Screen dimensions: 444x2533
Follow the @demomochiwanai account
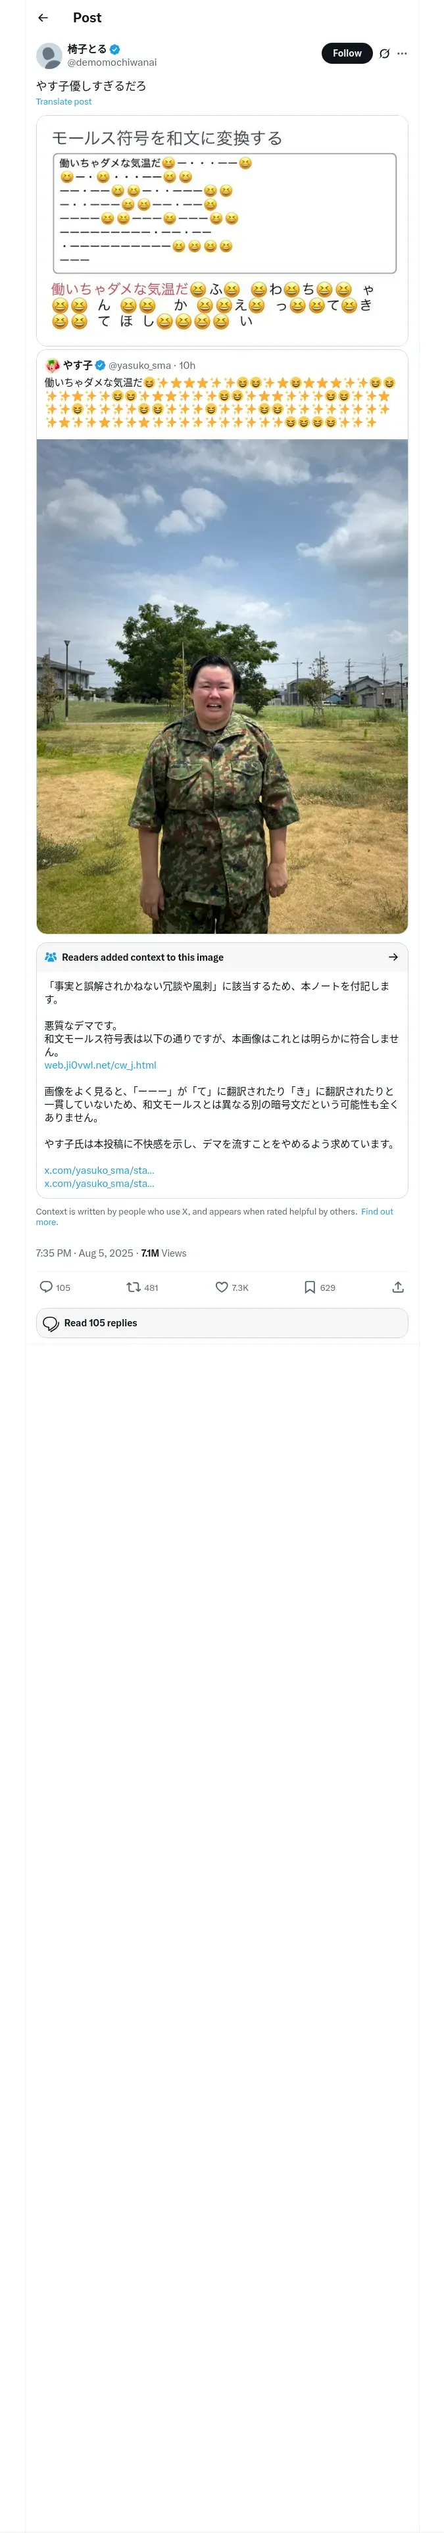coord(347,53)
